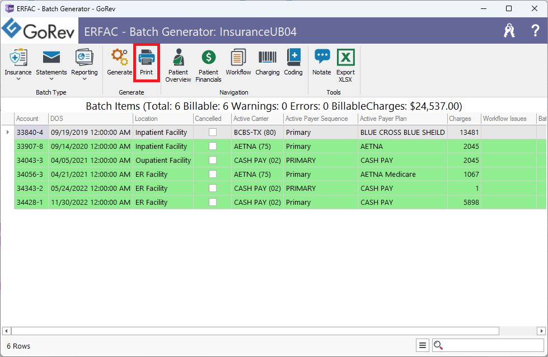Maximize the Batch Generator window

(509, 8)
